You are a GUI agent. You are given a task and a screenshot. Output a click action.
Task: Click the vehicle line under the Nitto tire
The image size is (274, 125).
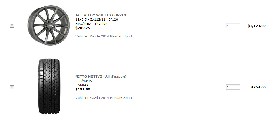tap(104, 98)
